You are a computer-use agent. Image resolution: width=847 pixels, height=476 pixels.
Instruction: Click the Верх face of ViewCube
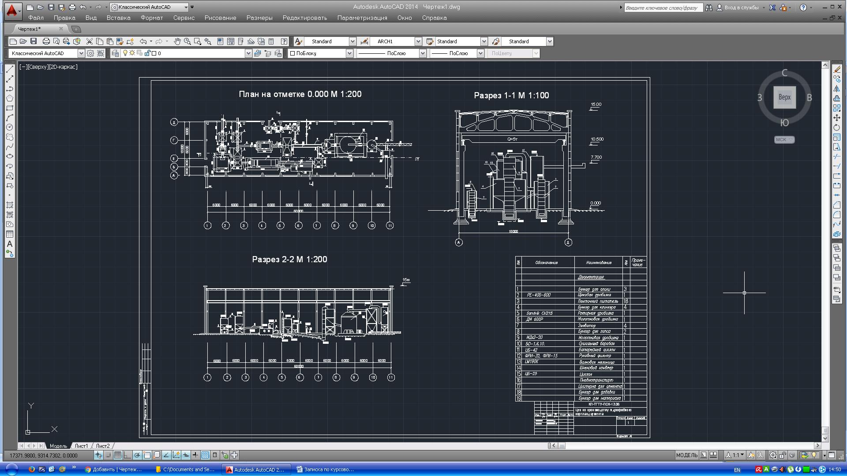pos(784,97)
